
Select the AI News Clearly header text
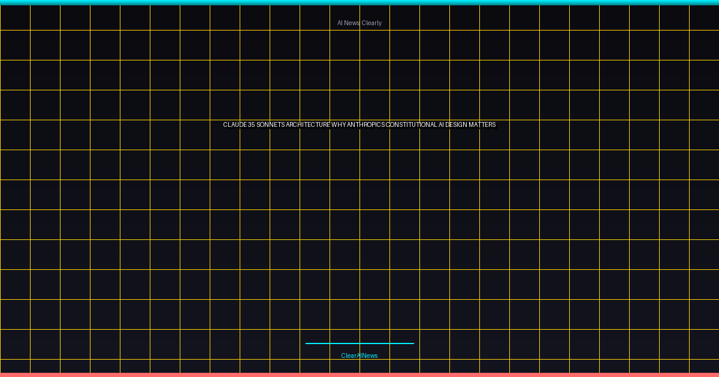click(359, 22)
